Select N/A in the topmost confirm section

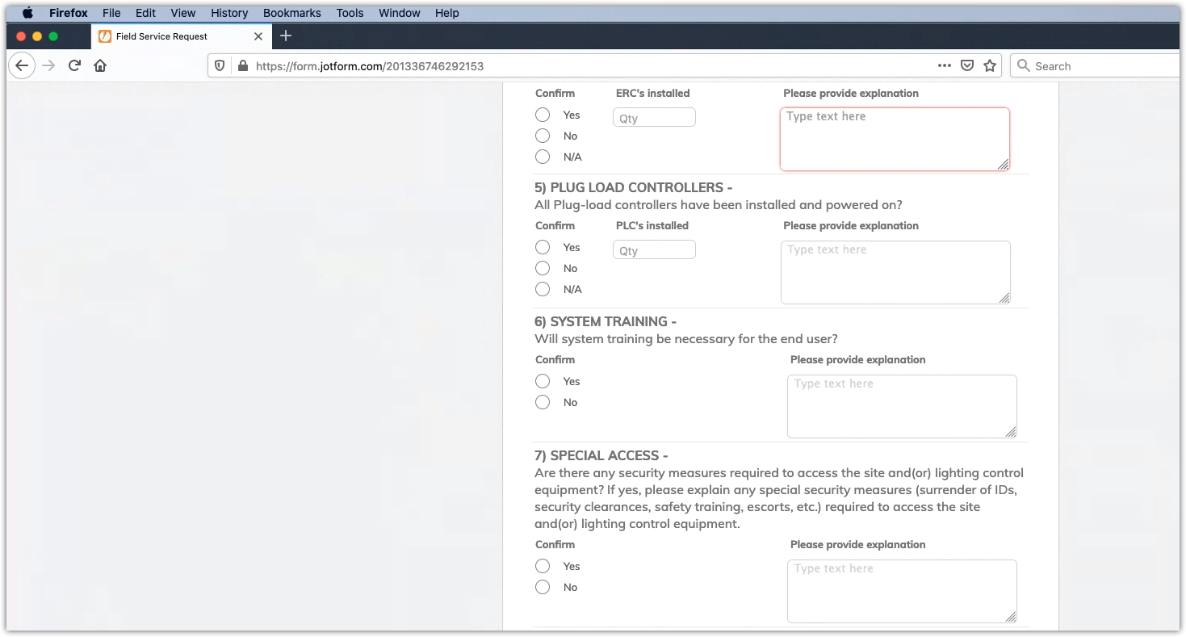point(542,157)
